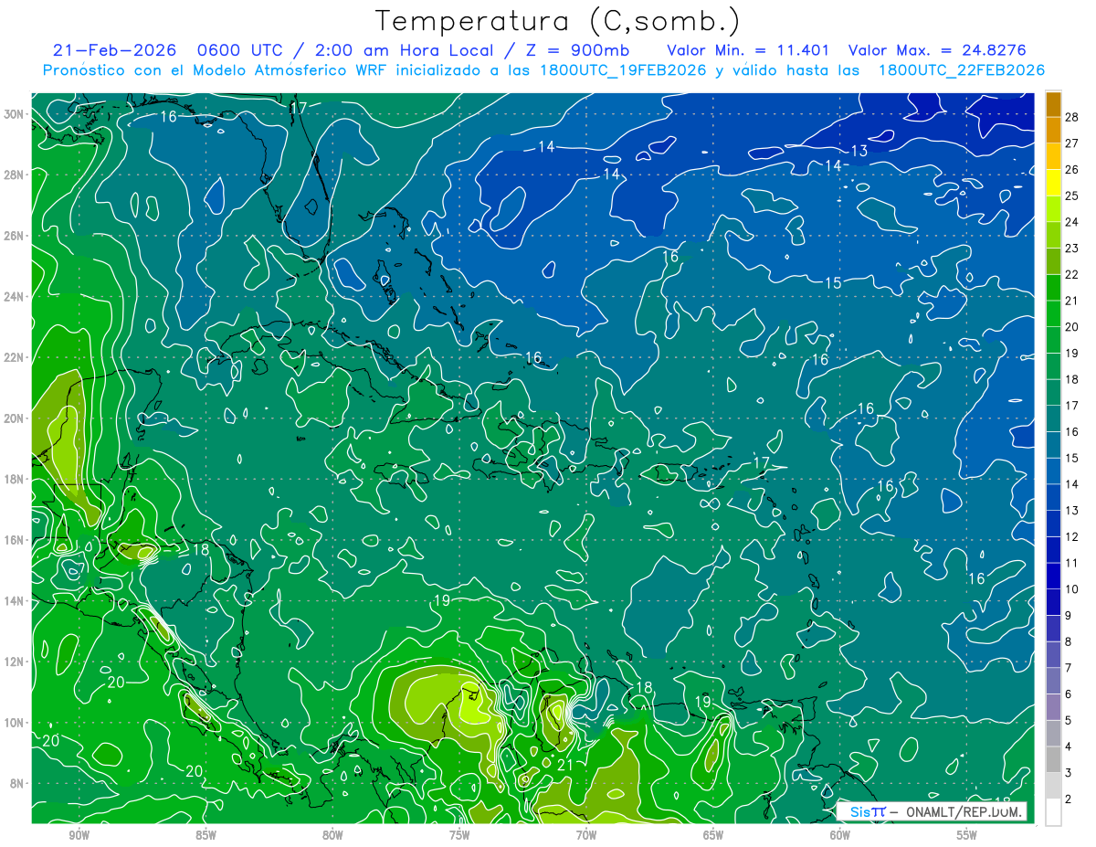
Task: Click the color bar label '12'
Action: click(x=1072, y=536)
